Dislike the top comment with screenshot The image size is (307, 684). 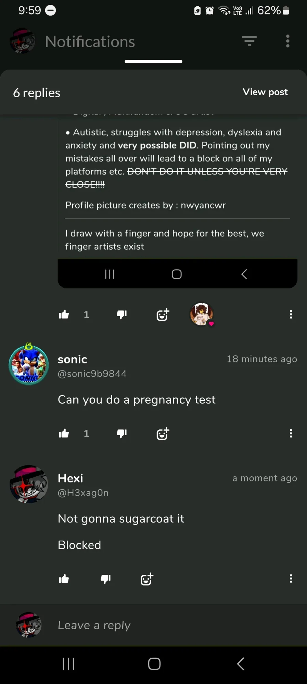click(x=121, y=314)
